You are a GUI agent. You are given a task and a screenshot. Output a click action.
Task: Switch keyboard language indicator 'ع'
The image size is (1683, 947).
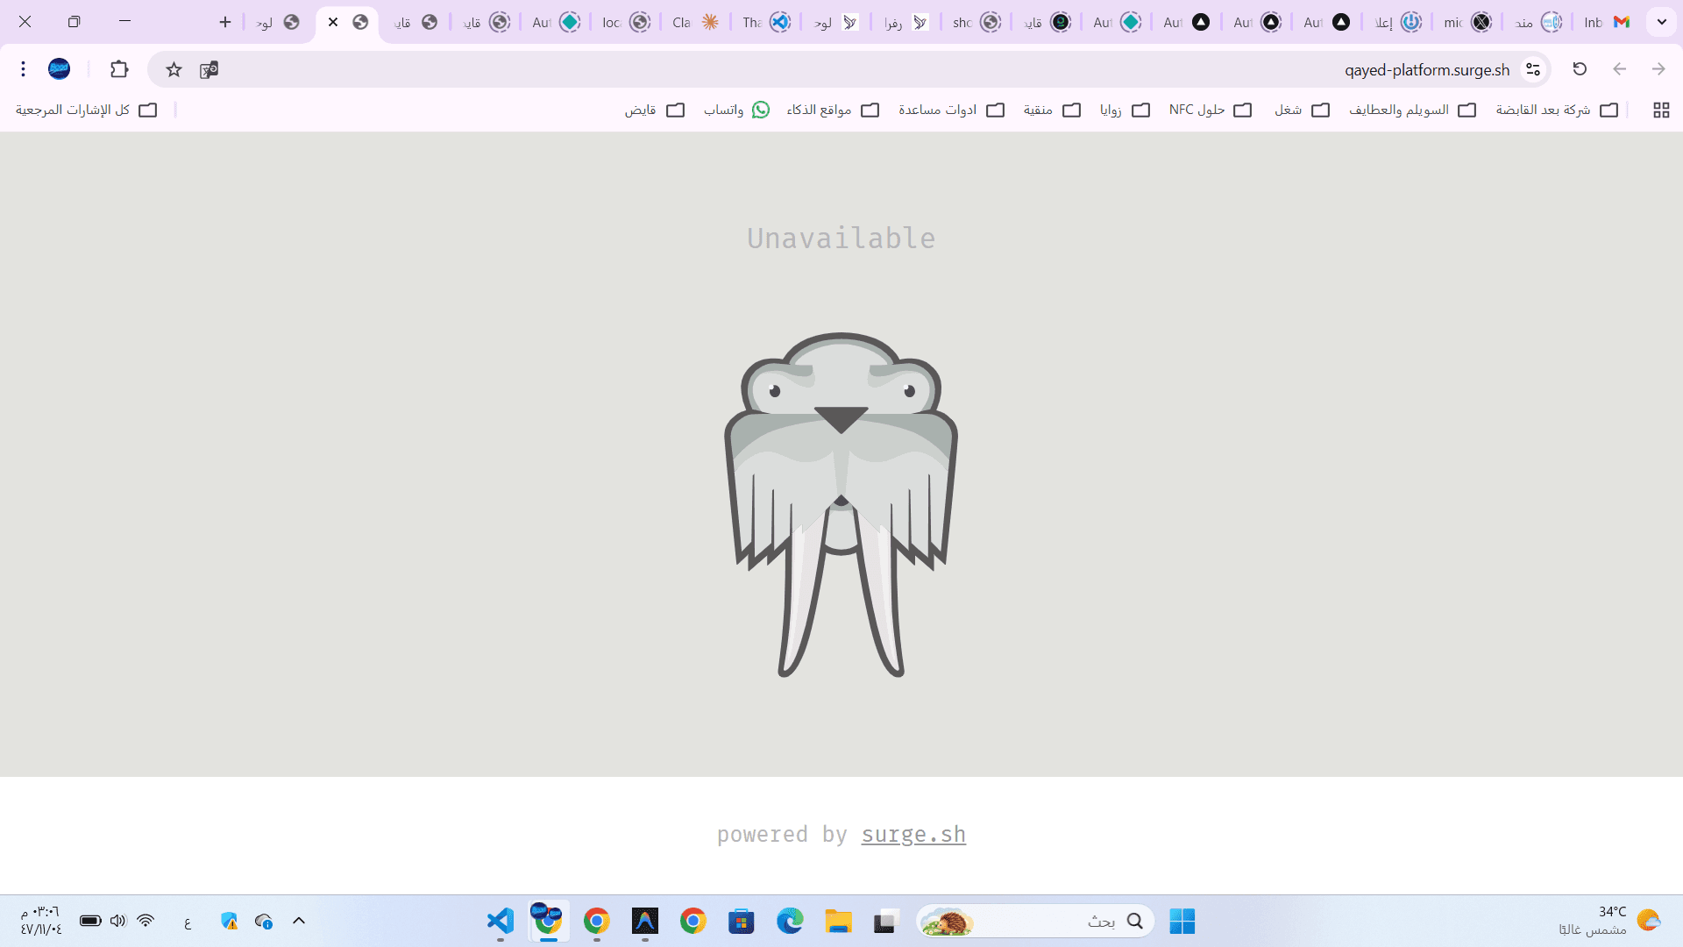tap(188, 922)
